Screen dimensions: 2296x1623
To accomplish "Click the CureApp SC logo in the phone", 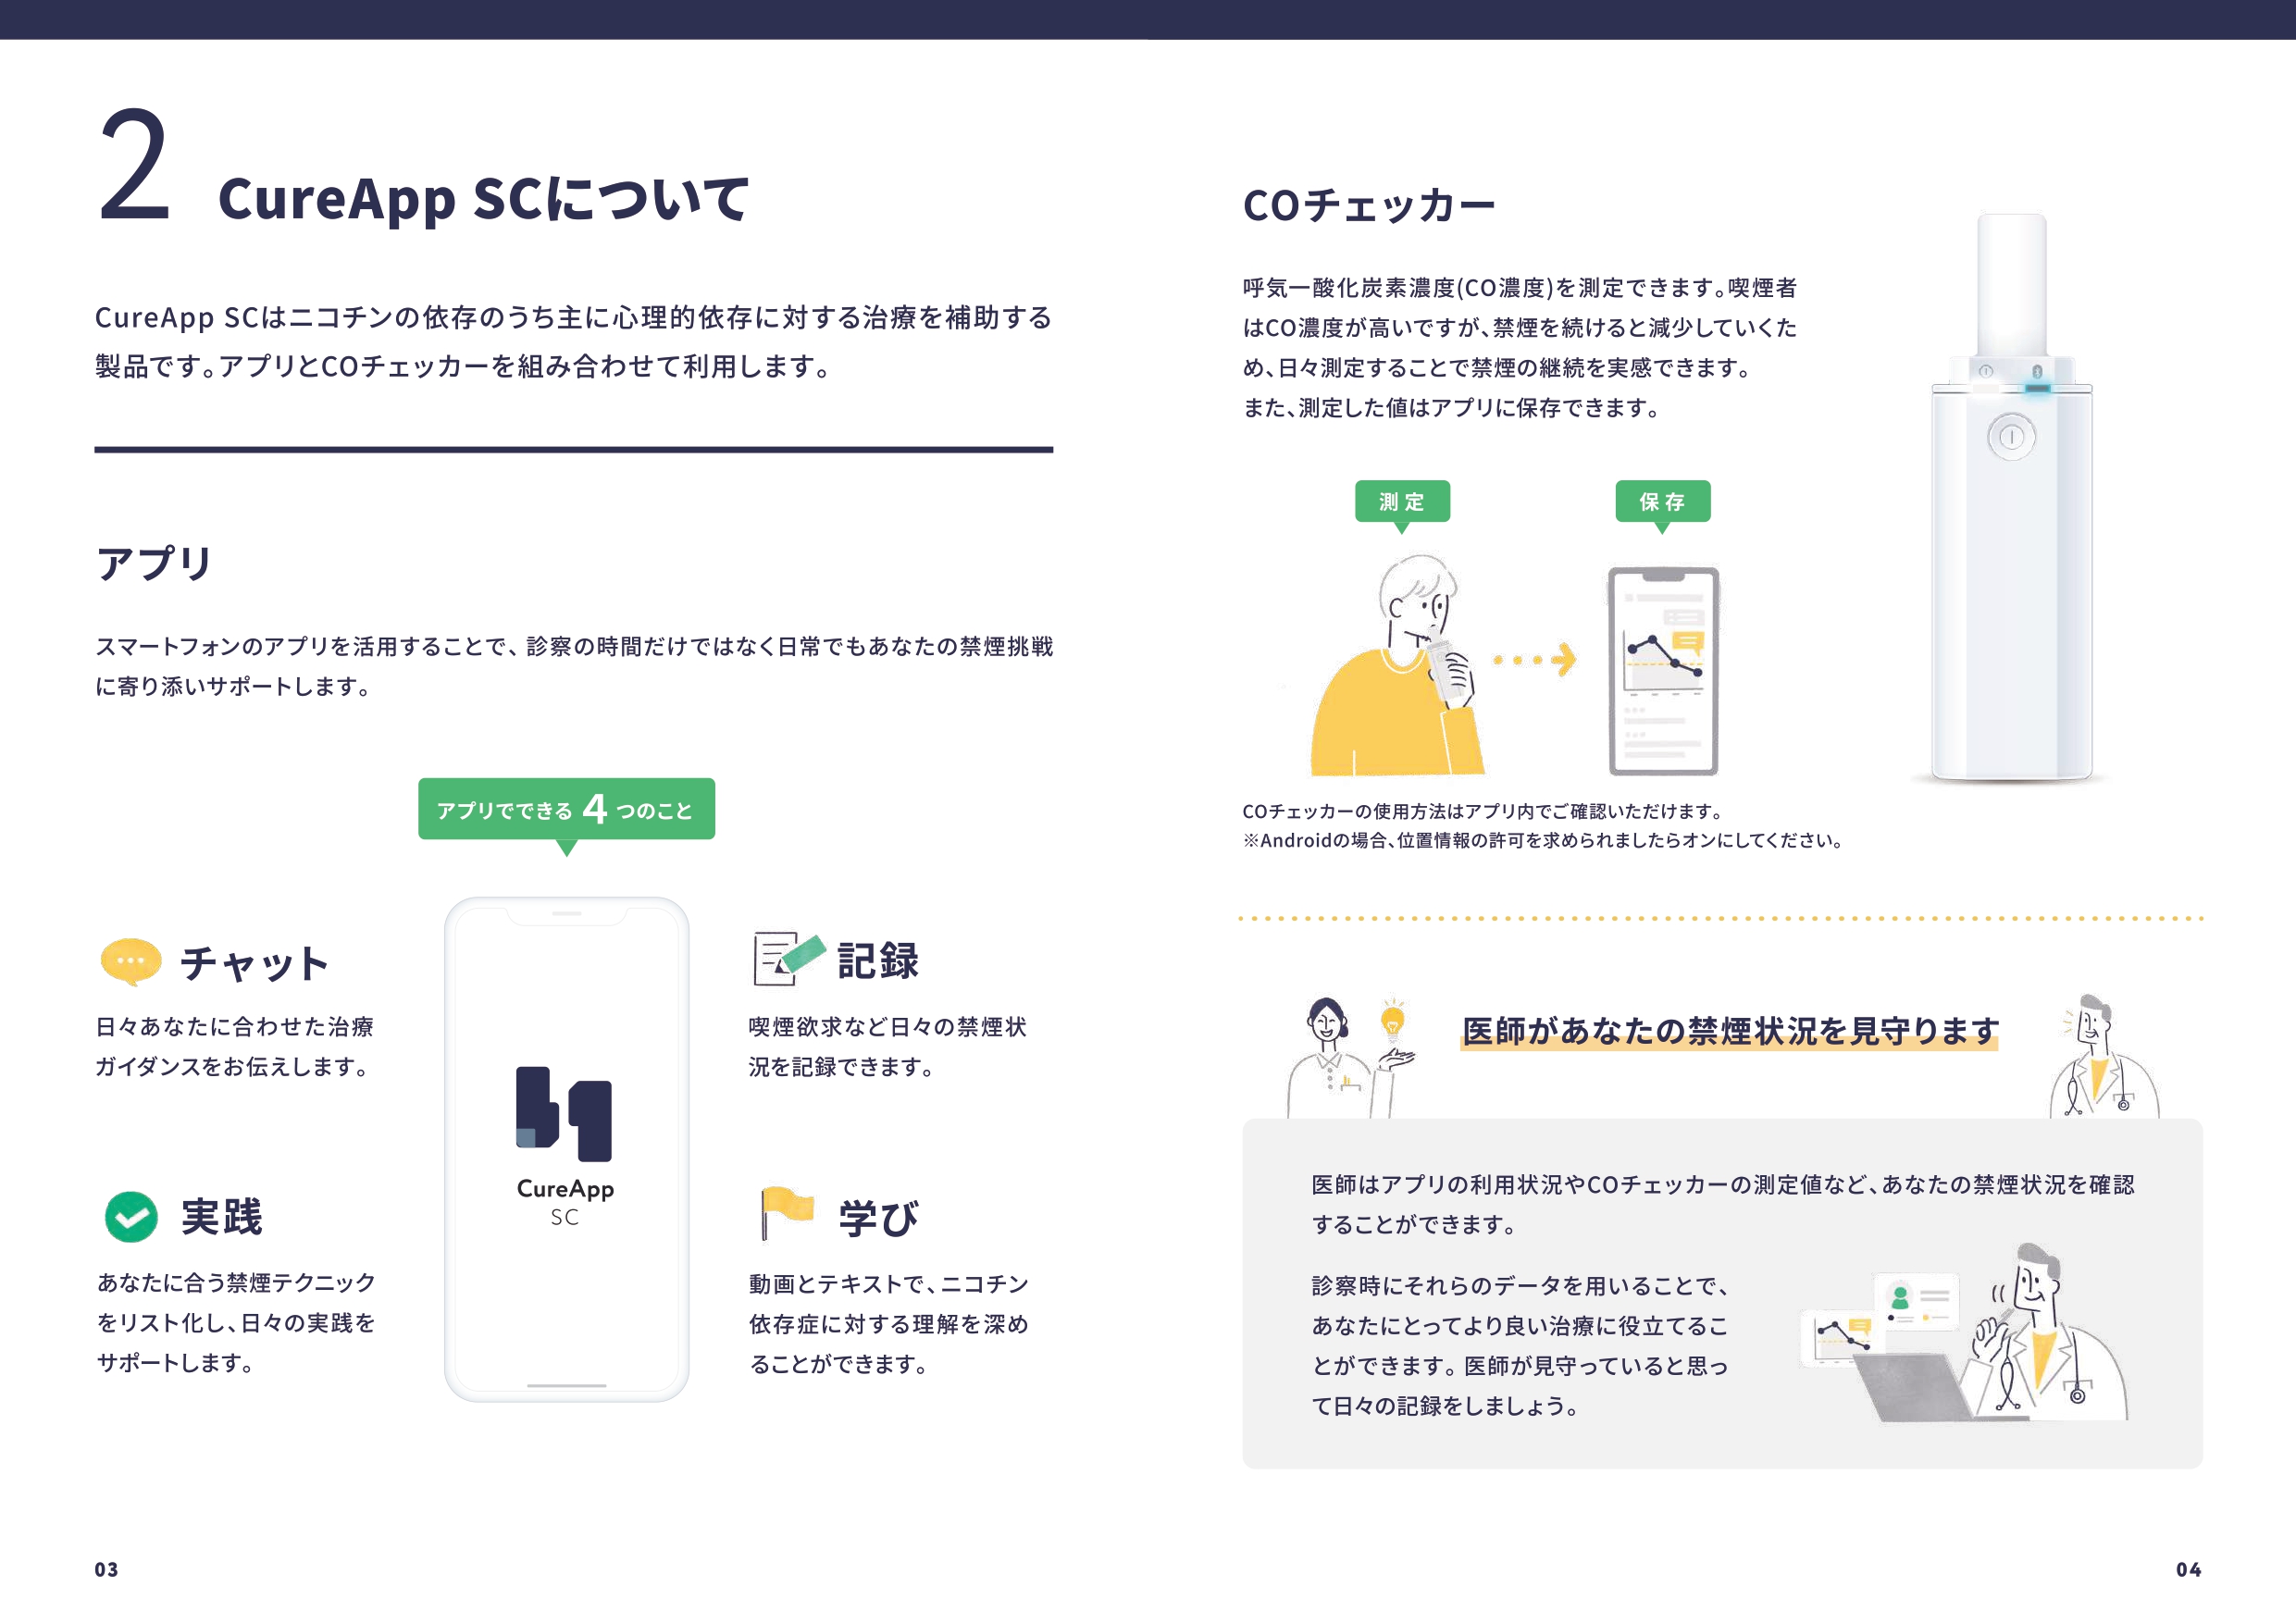I will (565, 1146).
